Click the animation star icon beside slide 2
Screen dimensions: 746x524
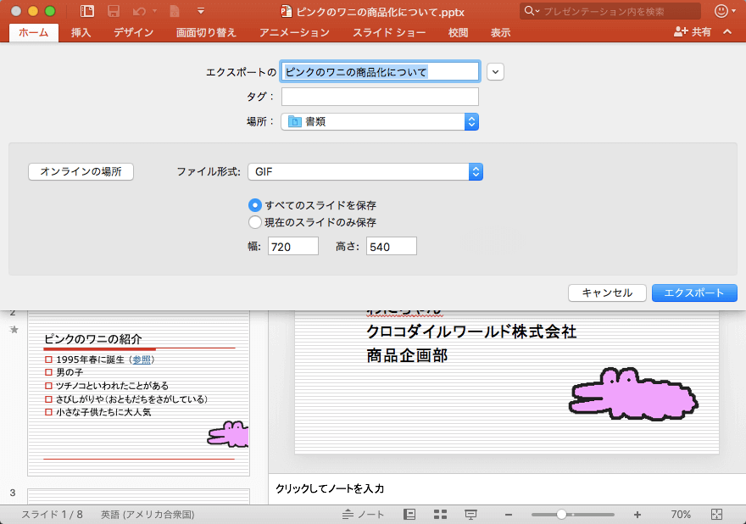[x=14, y=329]
